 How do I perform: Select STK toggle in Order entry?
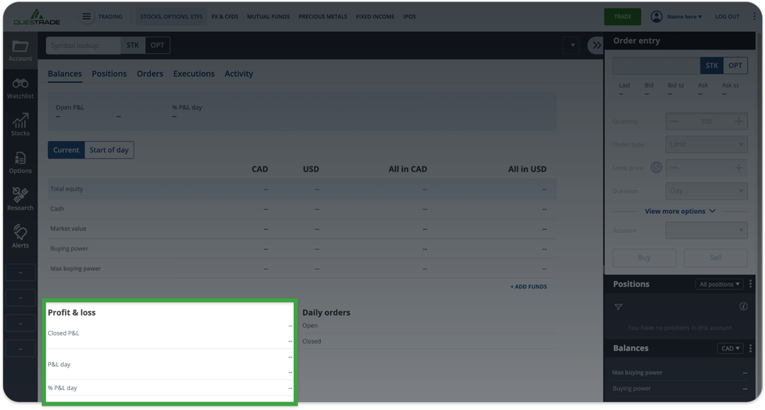pos(712,65)
